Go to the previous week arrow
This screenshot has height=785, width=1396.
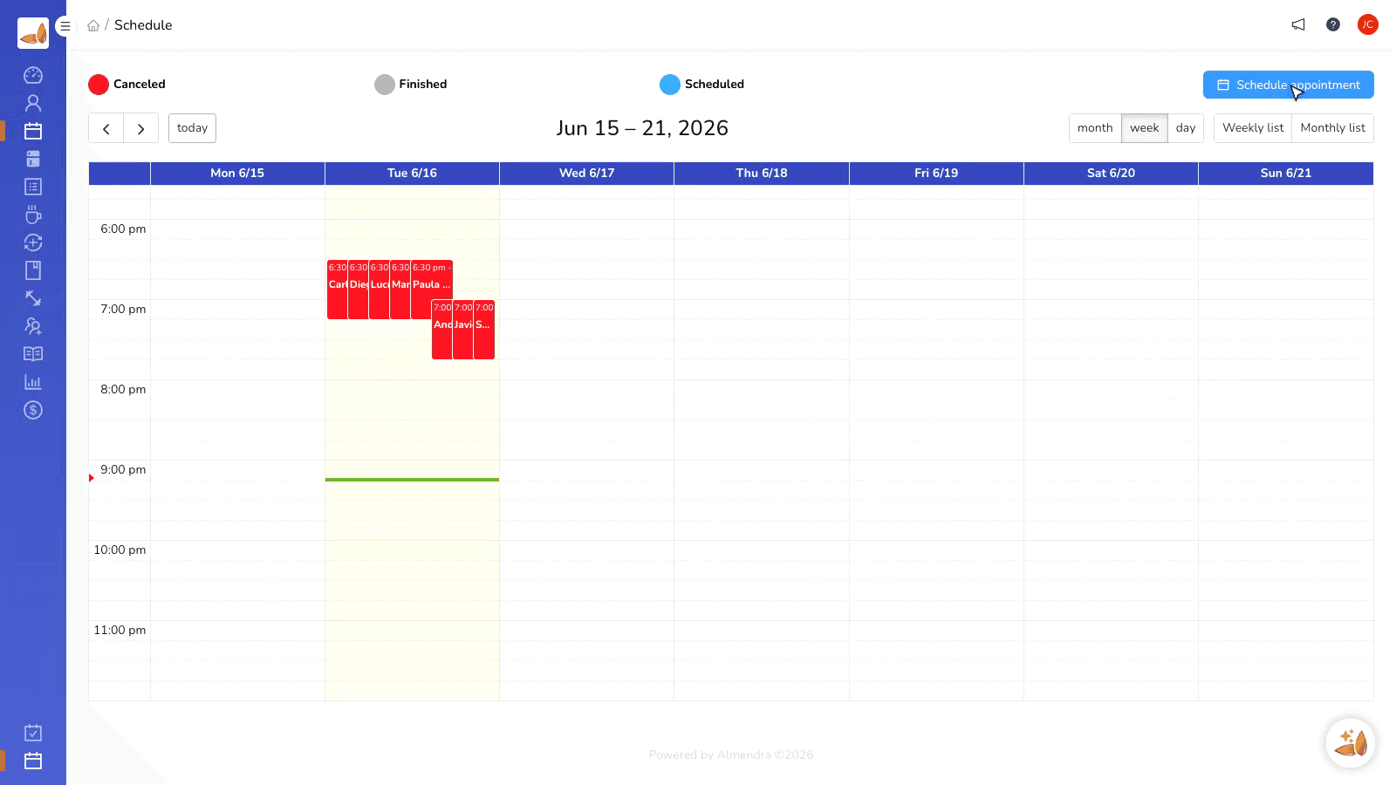pyautogui.click(x=106, y=128)
